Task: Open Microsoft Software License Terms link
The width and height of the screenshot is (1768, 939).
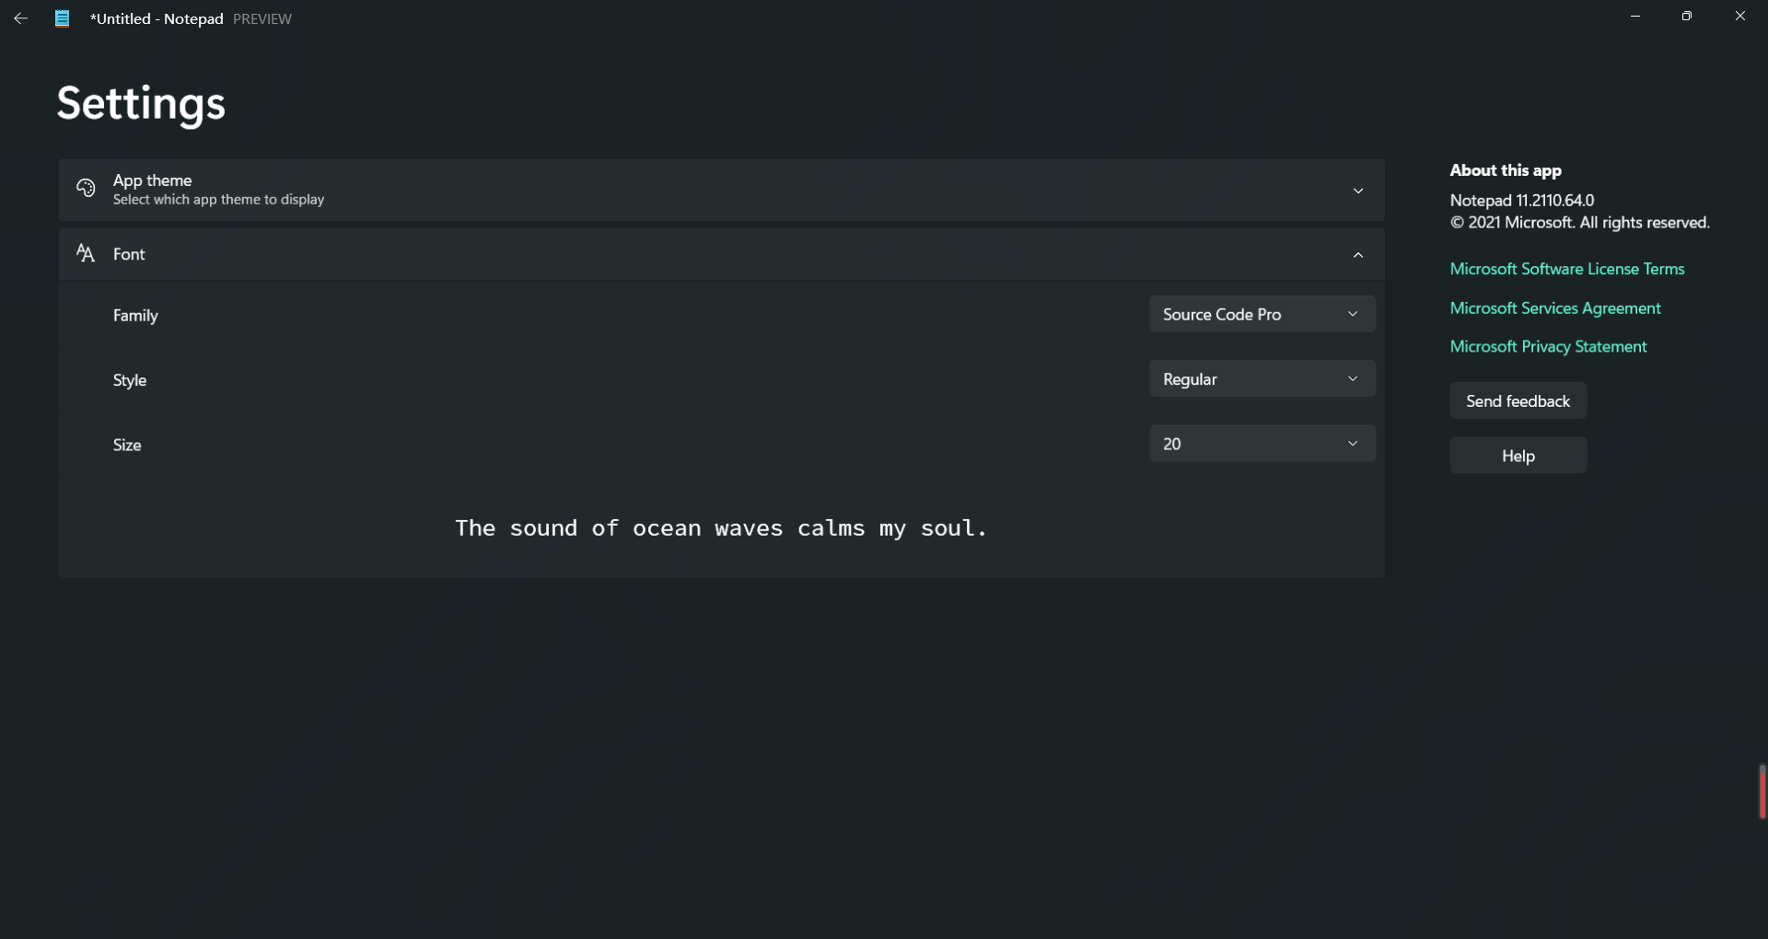Action: 1567,269
